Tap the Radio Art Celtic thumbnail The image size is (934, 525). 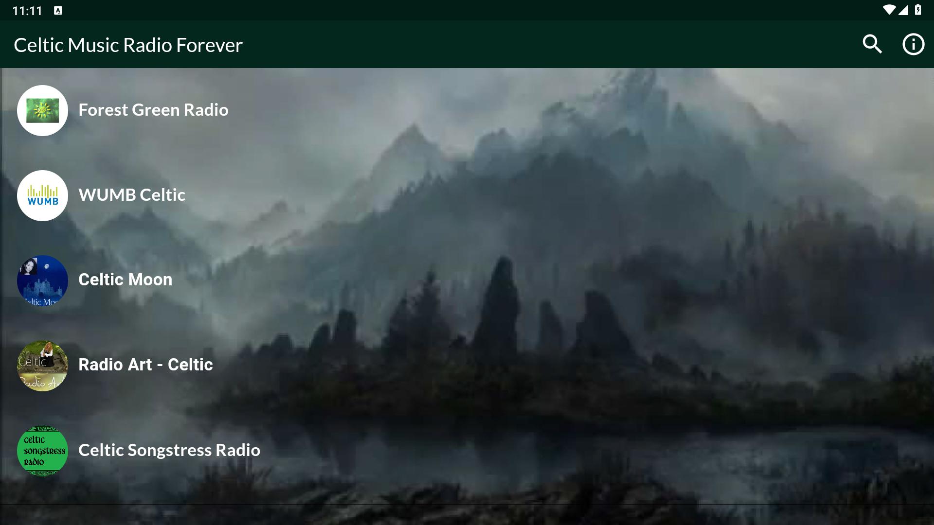pos(42,366)
